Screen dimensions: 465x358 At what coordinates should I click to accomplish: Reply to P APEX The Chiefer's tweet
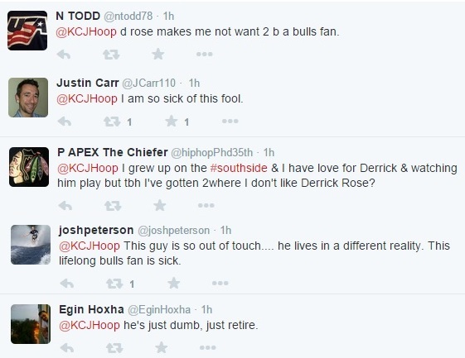(x=65, y=205)
